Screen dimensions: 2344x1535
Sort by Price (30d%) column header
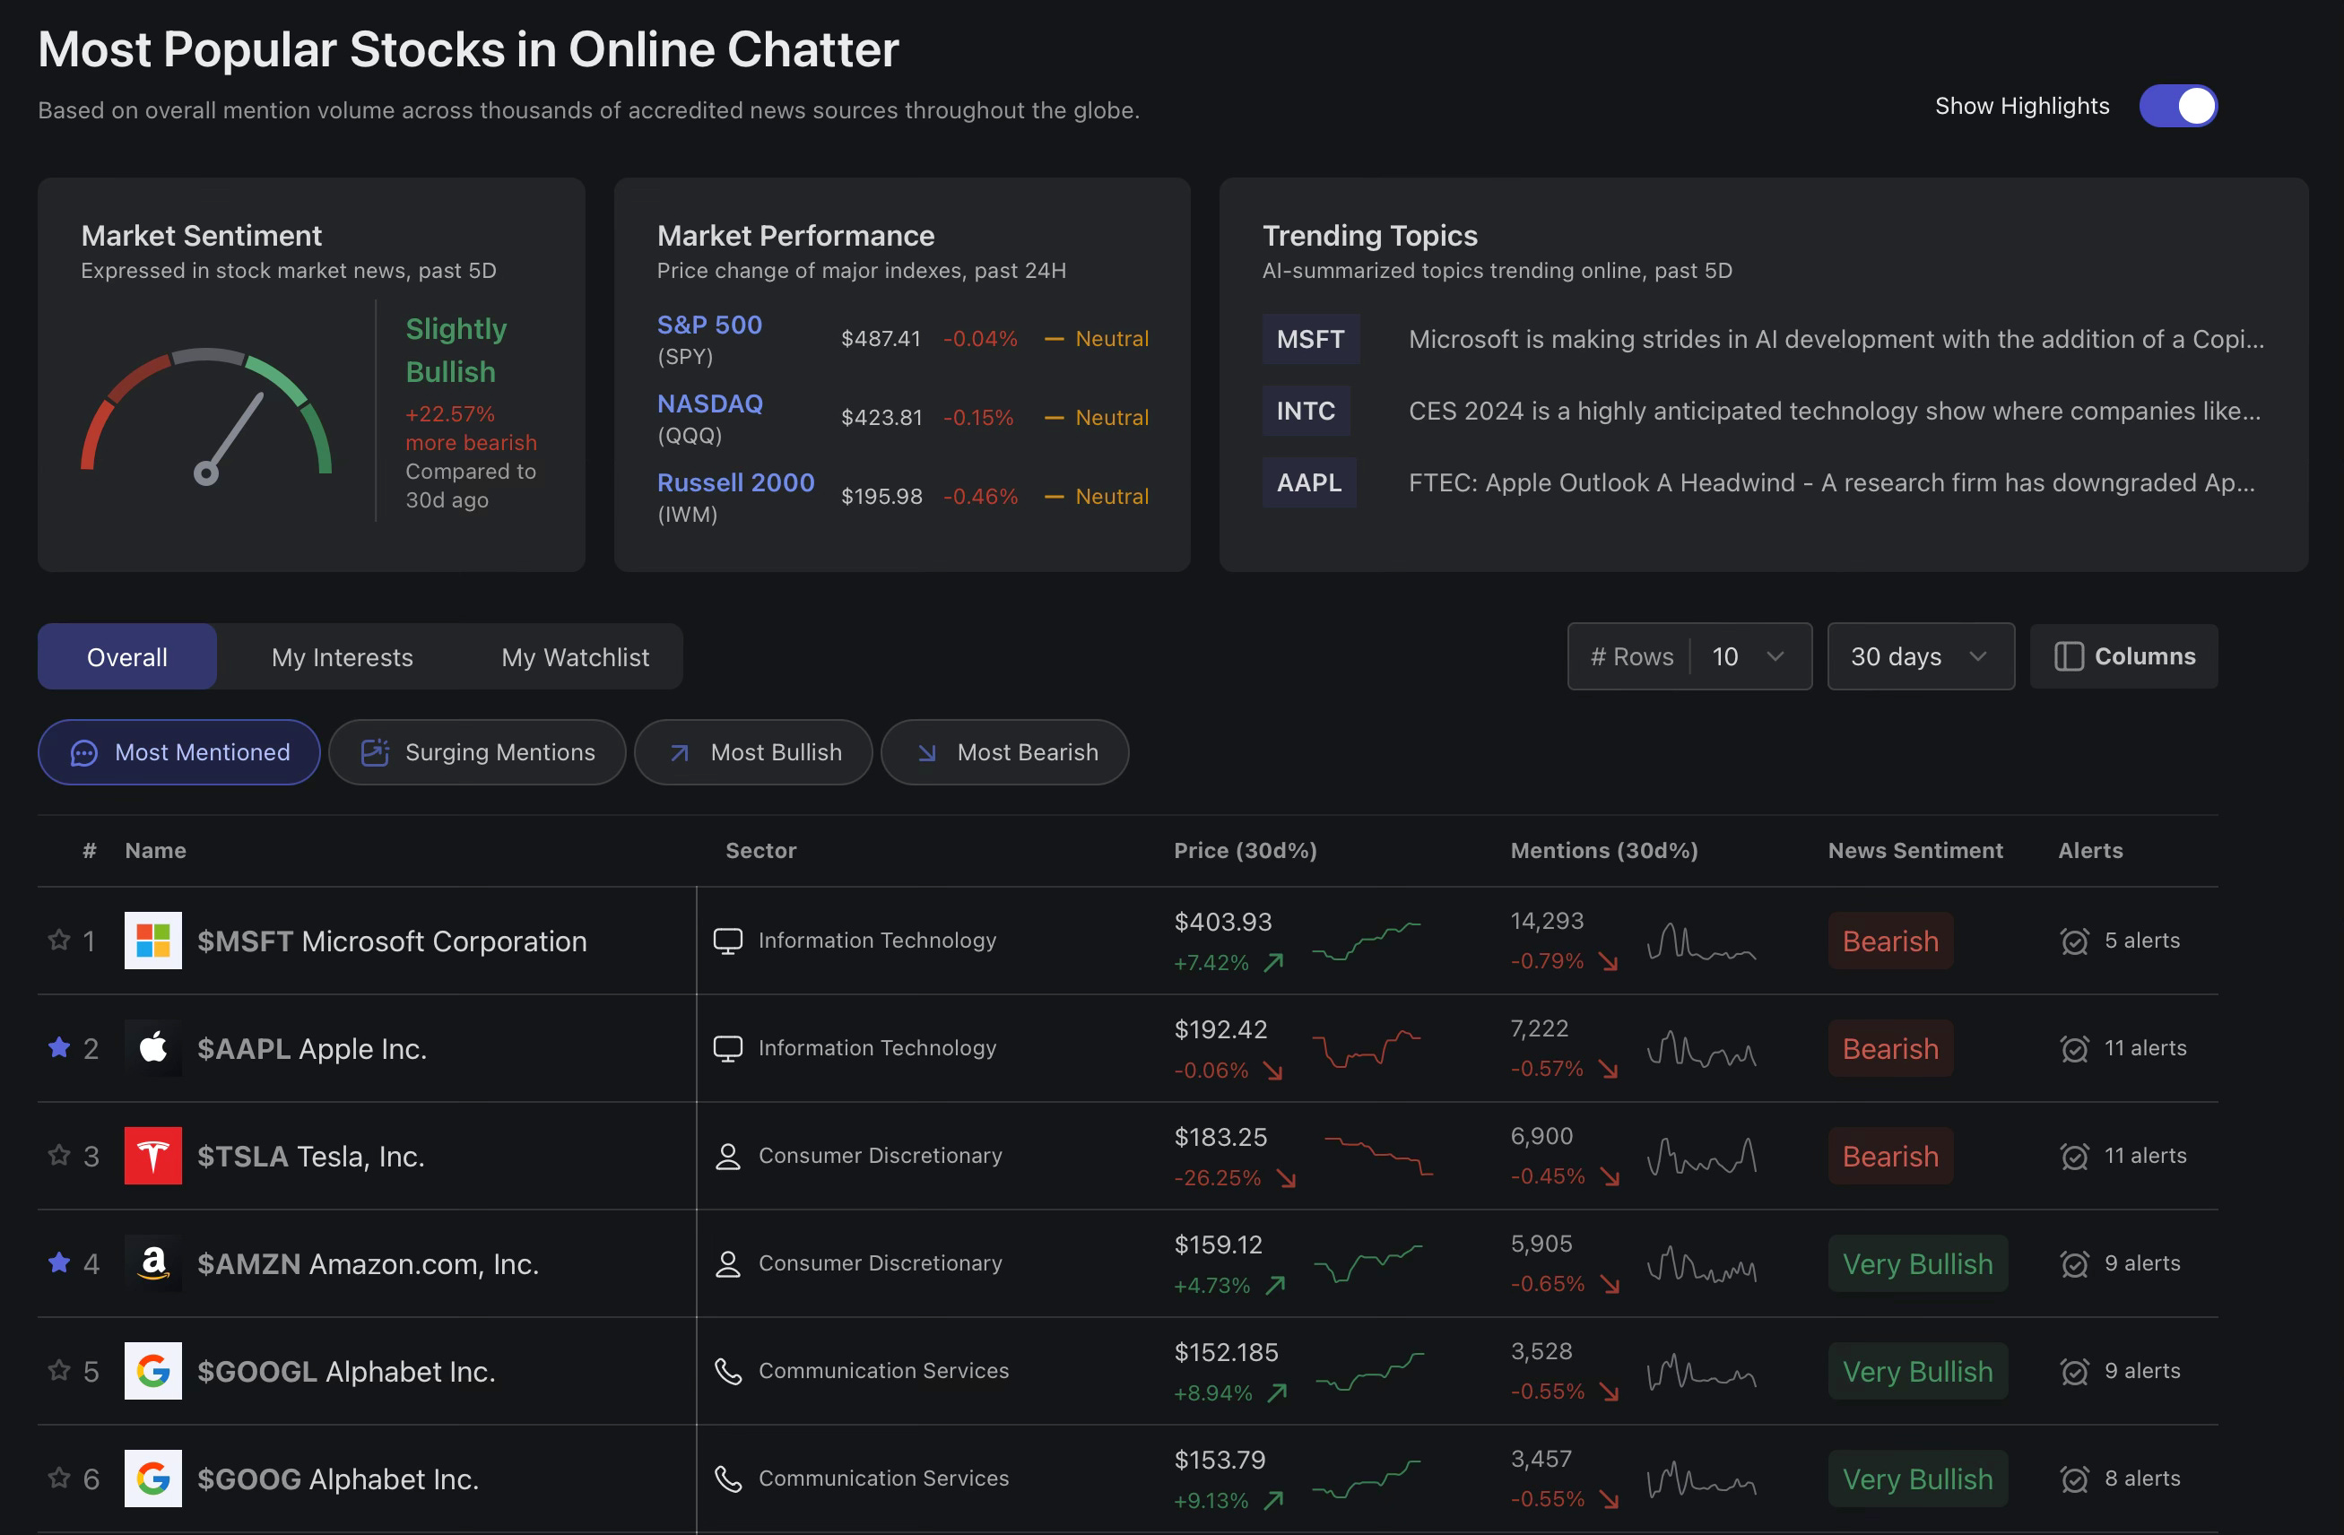1245,851
